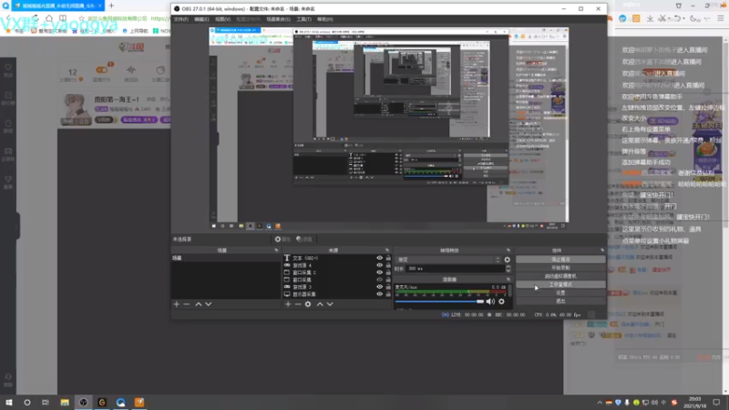Viewport: 729px width, 410px height.
Task: Open the 场景集合(S) menu in OBS
Action: click(278, 19)
